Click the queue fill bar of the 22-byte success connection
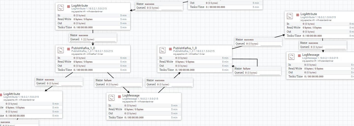The image size is (354, 126). tap(106, 41)
